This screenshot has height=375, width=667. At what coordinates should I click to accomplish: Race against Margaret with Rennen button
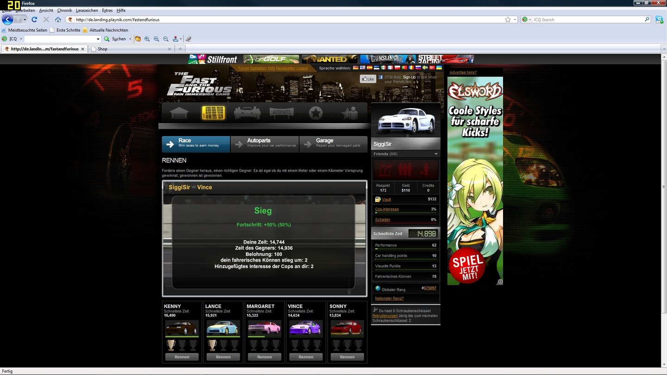[x=264, y=357]
